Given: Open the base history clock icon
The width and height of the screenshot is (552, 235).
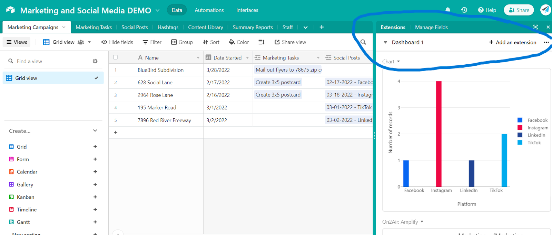Looking at the screenshot, I should [x=464, y=10].
